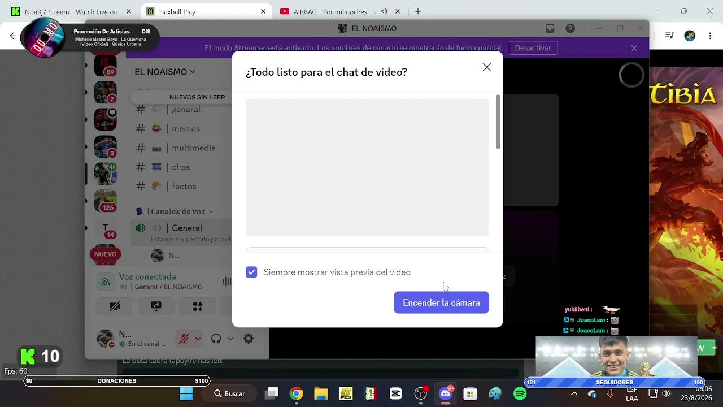Open the PES game icon on taskbar
Viewport: 723px width, 407px height.
point(346,393)
